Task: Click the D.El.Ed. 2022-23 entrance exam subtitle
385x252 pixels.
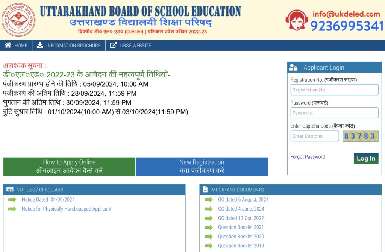Action: pos(142,32)
